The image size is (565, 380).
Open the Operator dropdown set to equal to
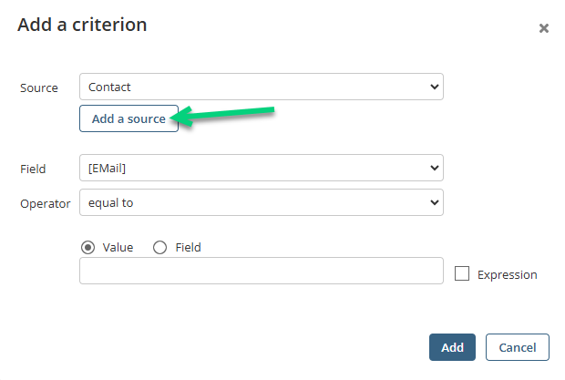[262, 202]
